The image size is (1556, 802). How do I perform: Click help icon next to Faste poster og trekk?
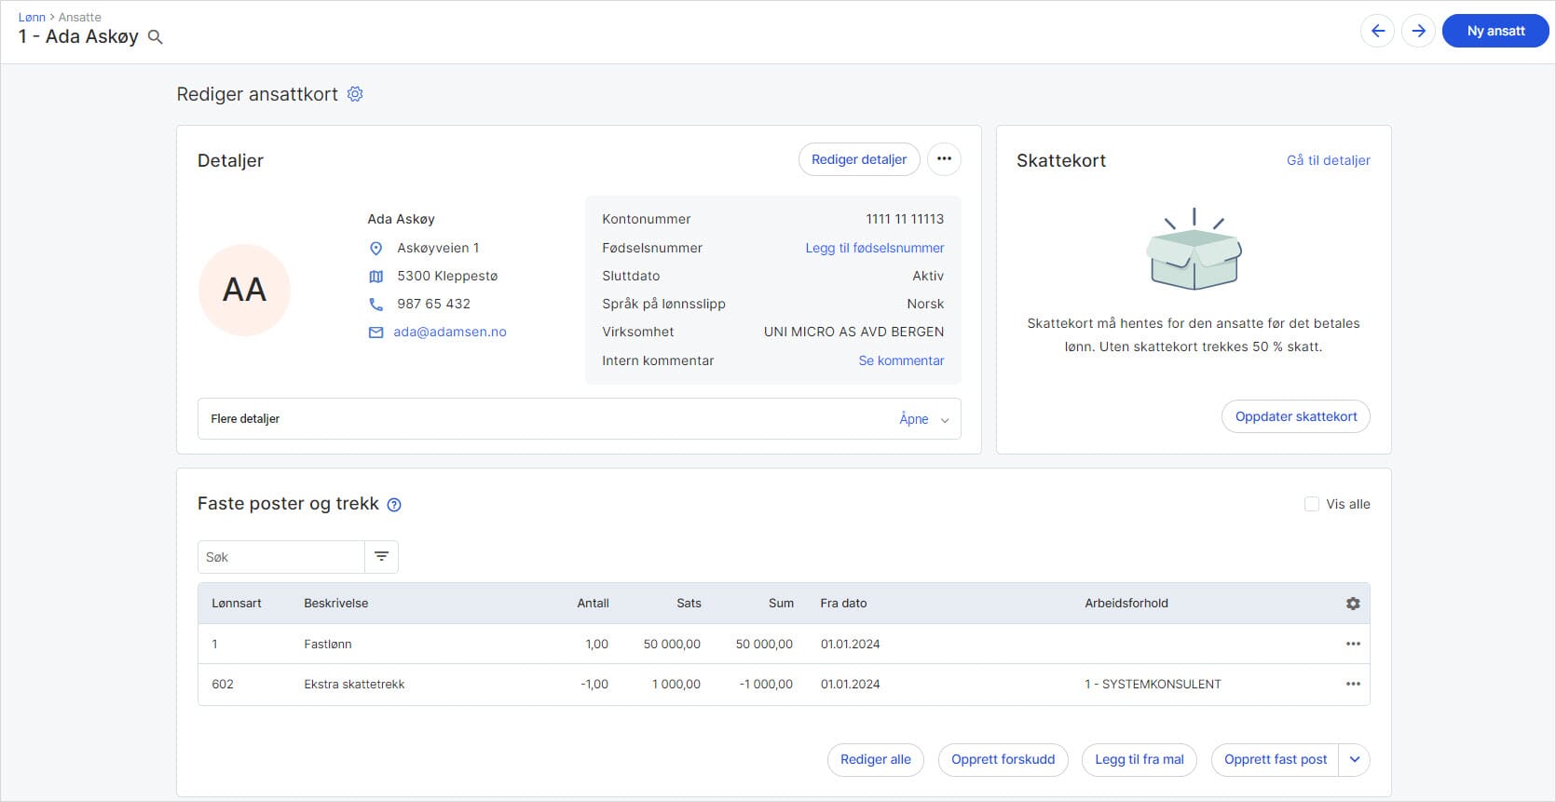click(x=394, y=505)
